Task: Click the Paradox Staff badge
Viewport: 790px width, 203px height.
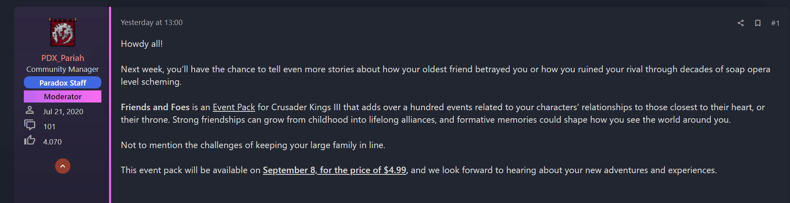Action: pos(63,83)
